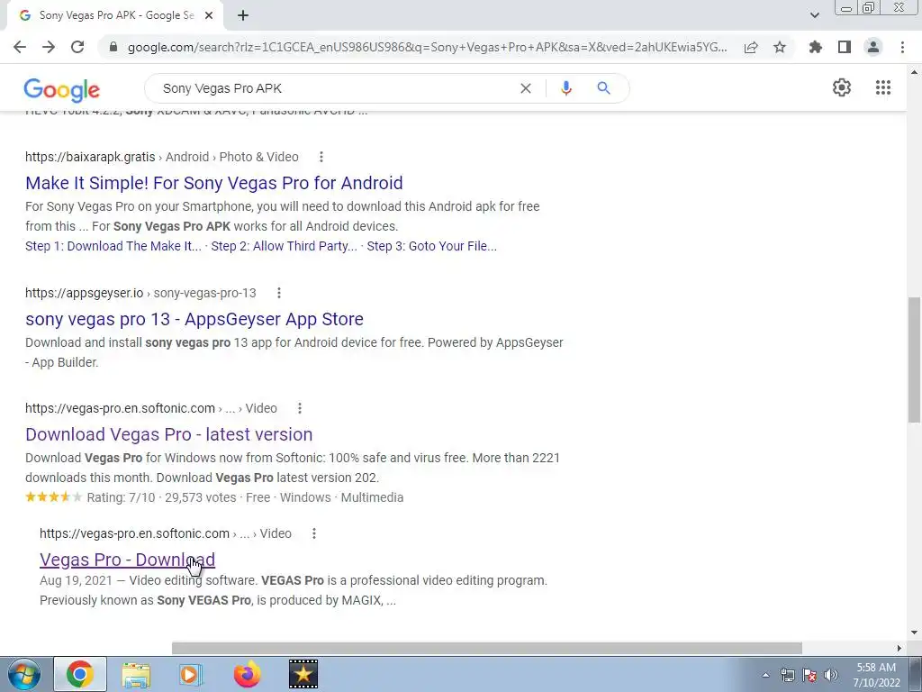Open the 'Step 3: Goto Your File...' link

coord(431,246)
